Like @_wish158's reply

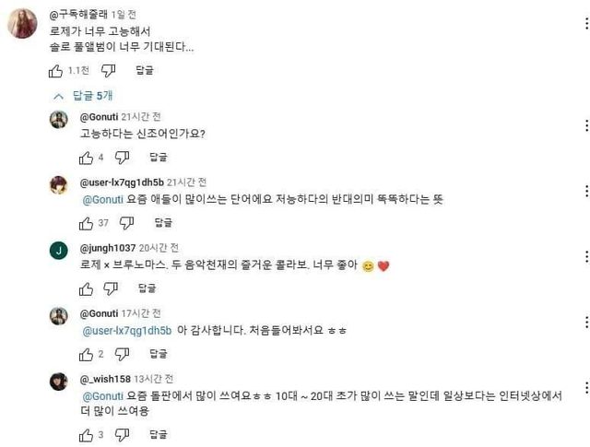pos(86,435)
